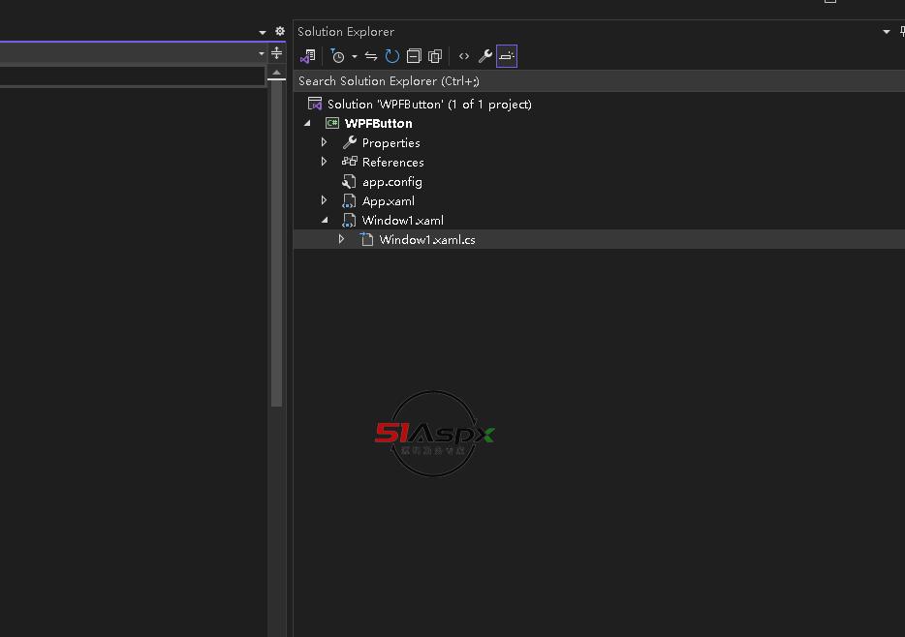Image resolution: width=905 pixels, height=637 pixels.
Task: Select the app.config file
Action: pos(391,181)
